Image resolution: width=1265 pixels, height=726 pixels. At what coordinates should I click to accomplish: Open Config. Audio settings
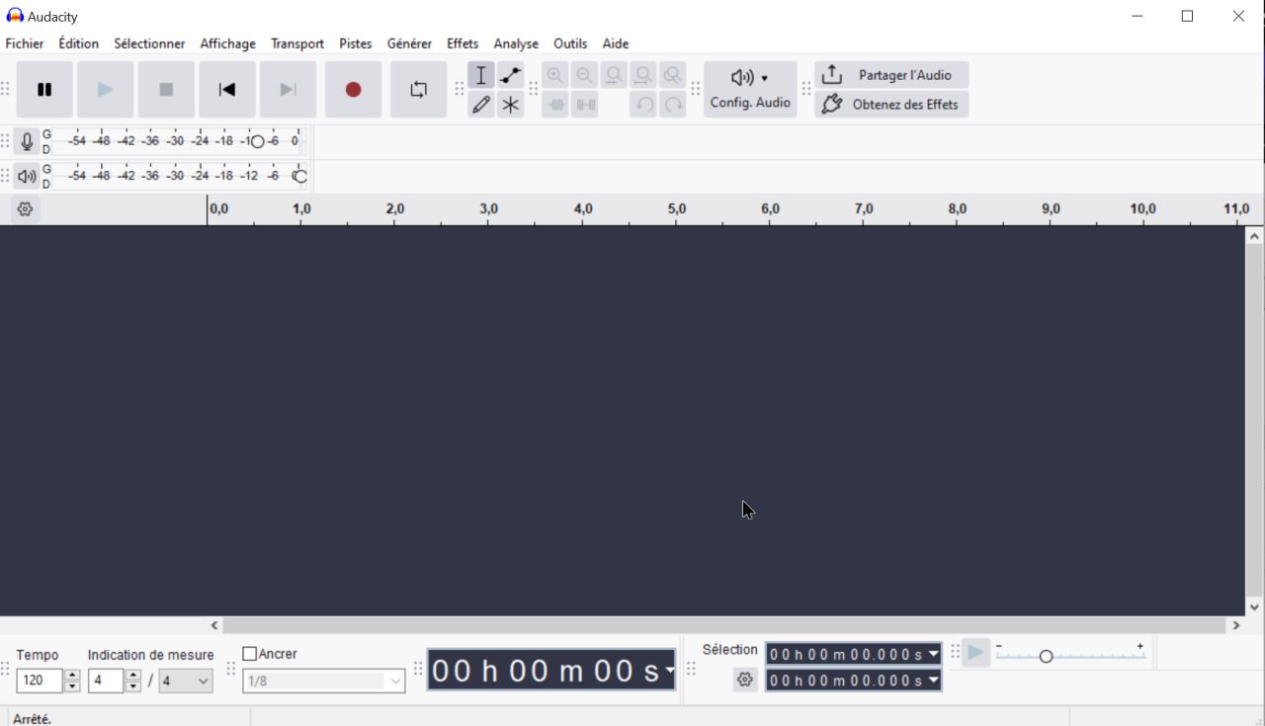pos(748,89)
